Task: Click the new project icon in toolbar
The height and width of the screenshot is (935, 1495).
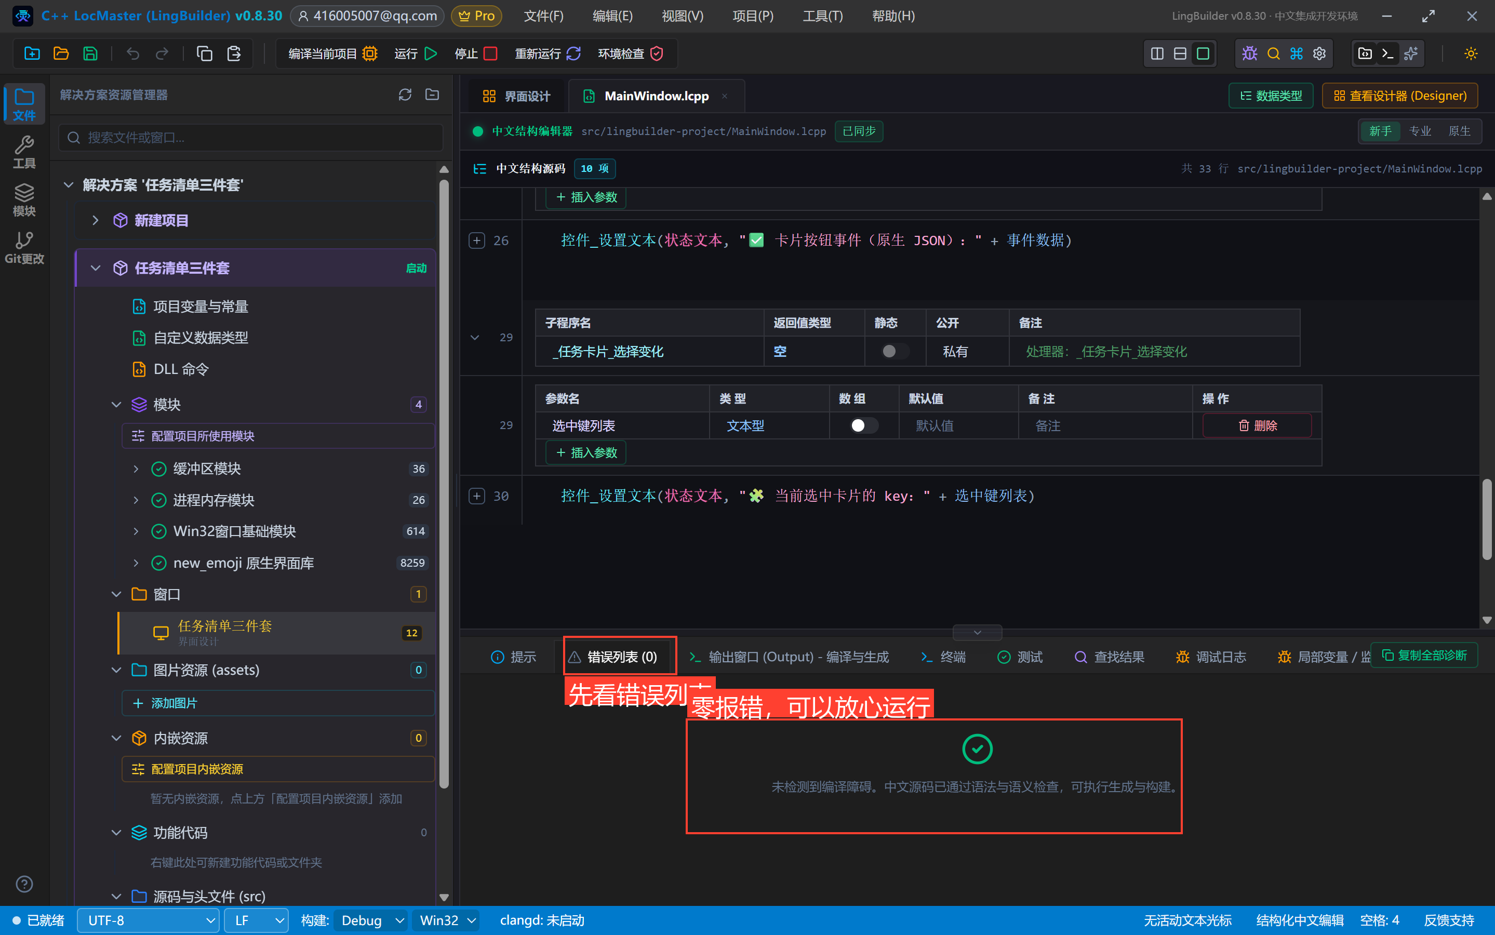Action: (32, 54)
